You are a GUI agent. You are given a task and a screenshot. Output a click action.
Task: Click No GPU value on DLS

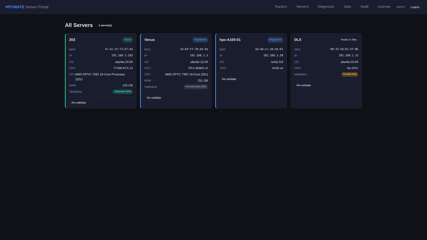(x=352, y=68)
